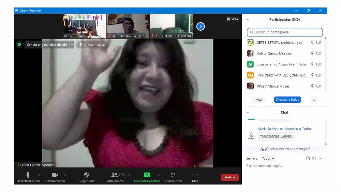Click the file attachment icon in chat
The height and width of the screenshot is (192, 341).
(x=308, y=159)
